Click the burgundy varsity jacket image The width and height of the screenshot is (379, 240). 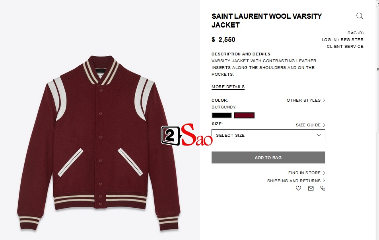(x=99, y=143)
